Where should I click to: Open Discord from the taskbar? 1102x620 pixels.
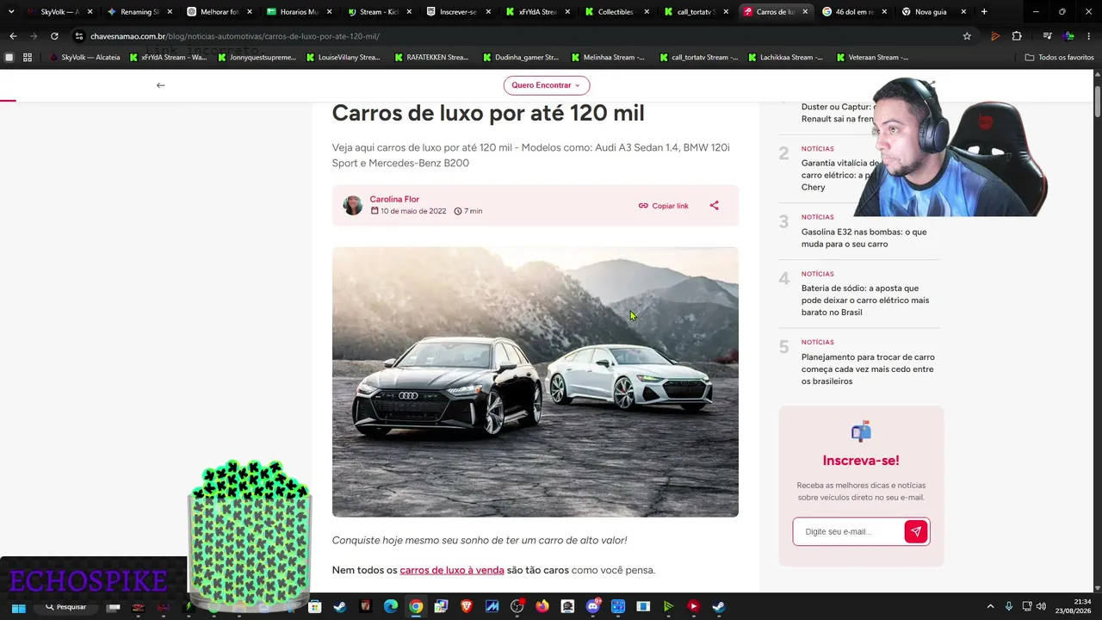point(593,607)
